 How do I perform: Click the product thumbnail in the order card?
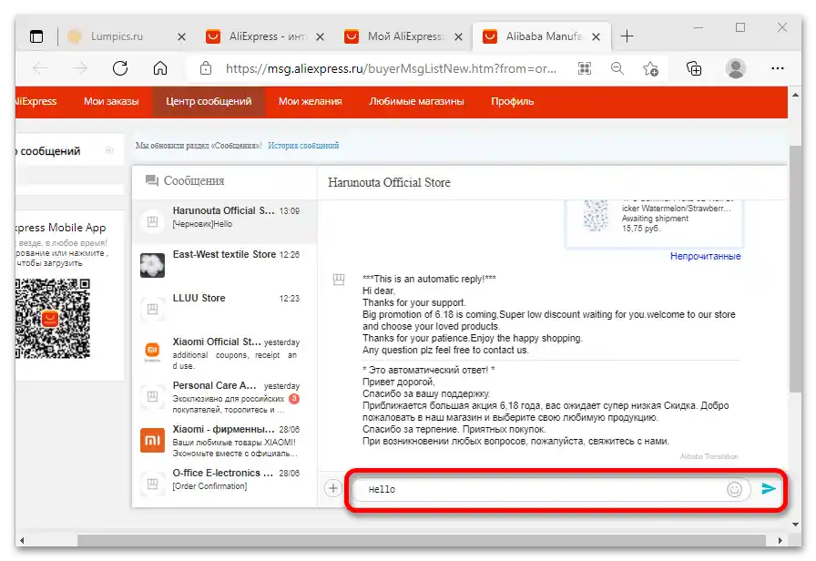coord(596,214)
